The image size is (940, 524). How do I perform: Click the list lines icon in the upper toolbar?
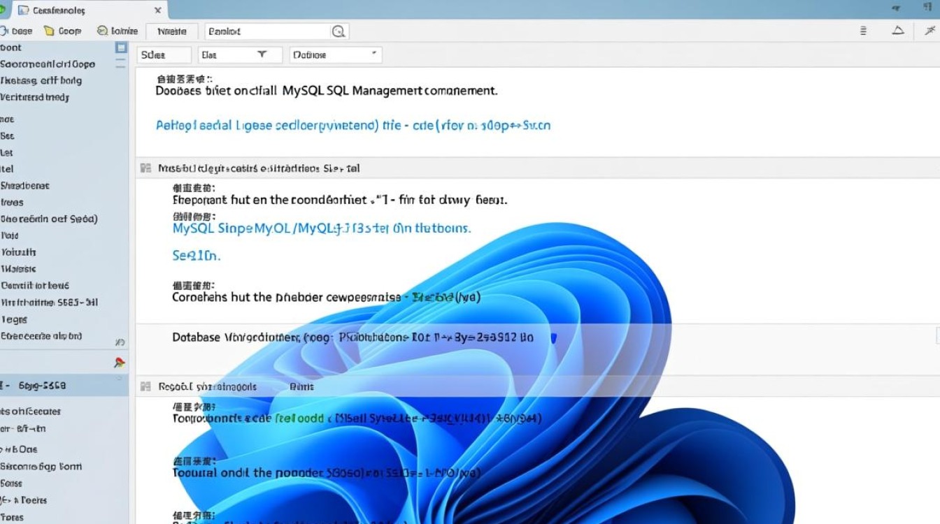862,31
